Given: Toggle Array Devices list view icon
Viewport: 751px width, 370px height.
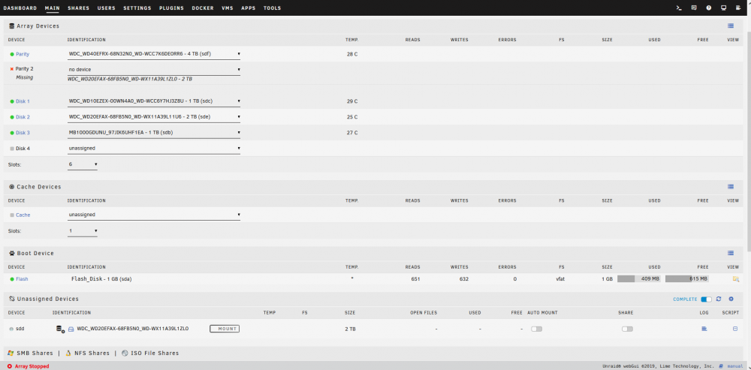Looking at the screenshot, I should tap(731, 26).
